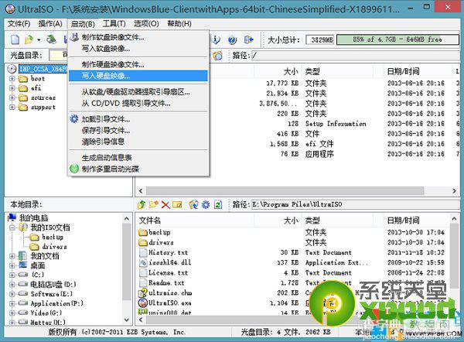Screen dimensions: 464x342
Task: Click the UltraISO.exe file icon
Action: (x=143, y=303)
